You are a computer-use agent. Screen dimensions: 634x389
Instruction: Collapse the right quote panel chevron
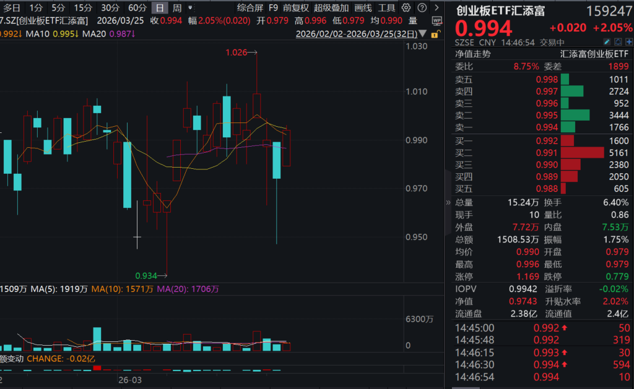[x=448, y=202]
